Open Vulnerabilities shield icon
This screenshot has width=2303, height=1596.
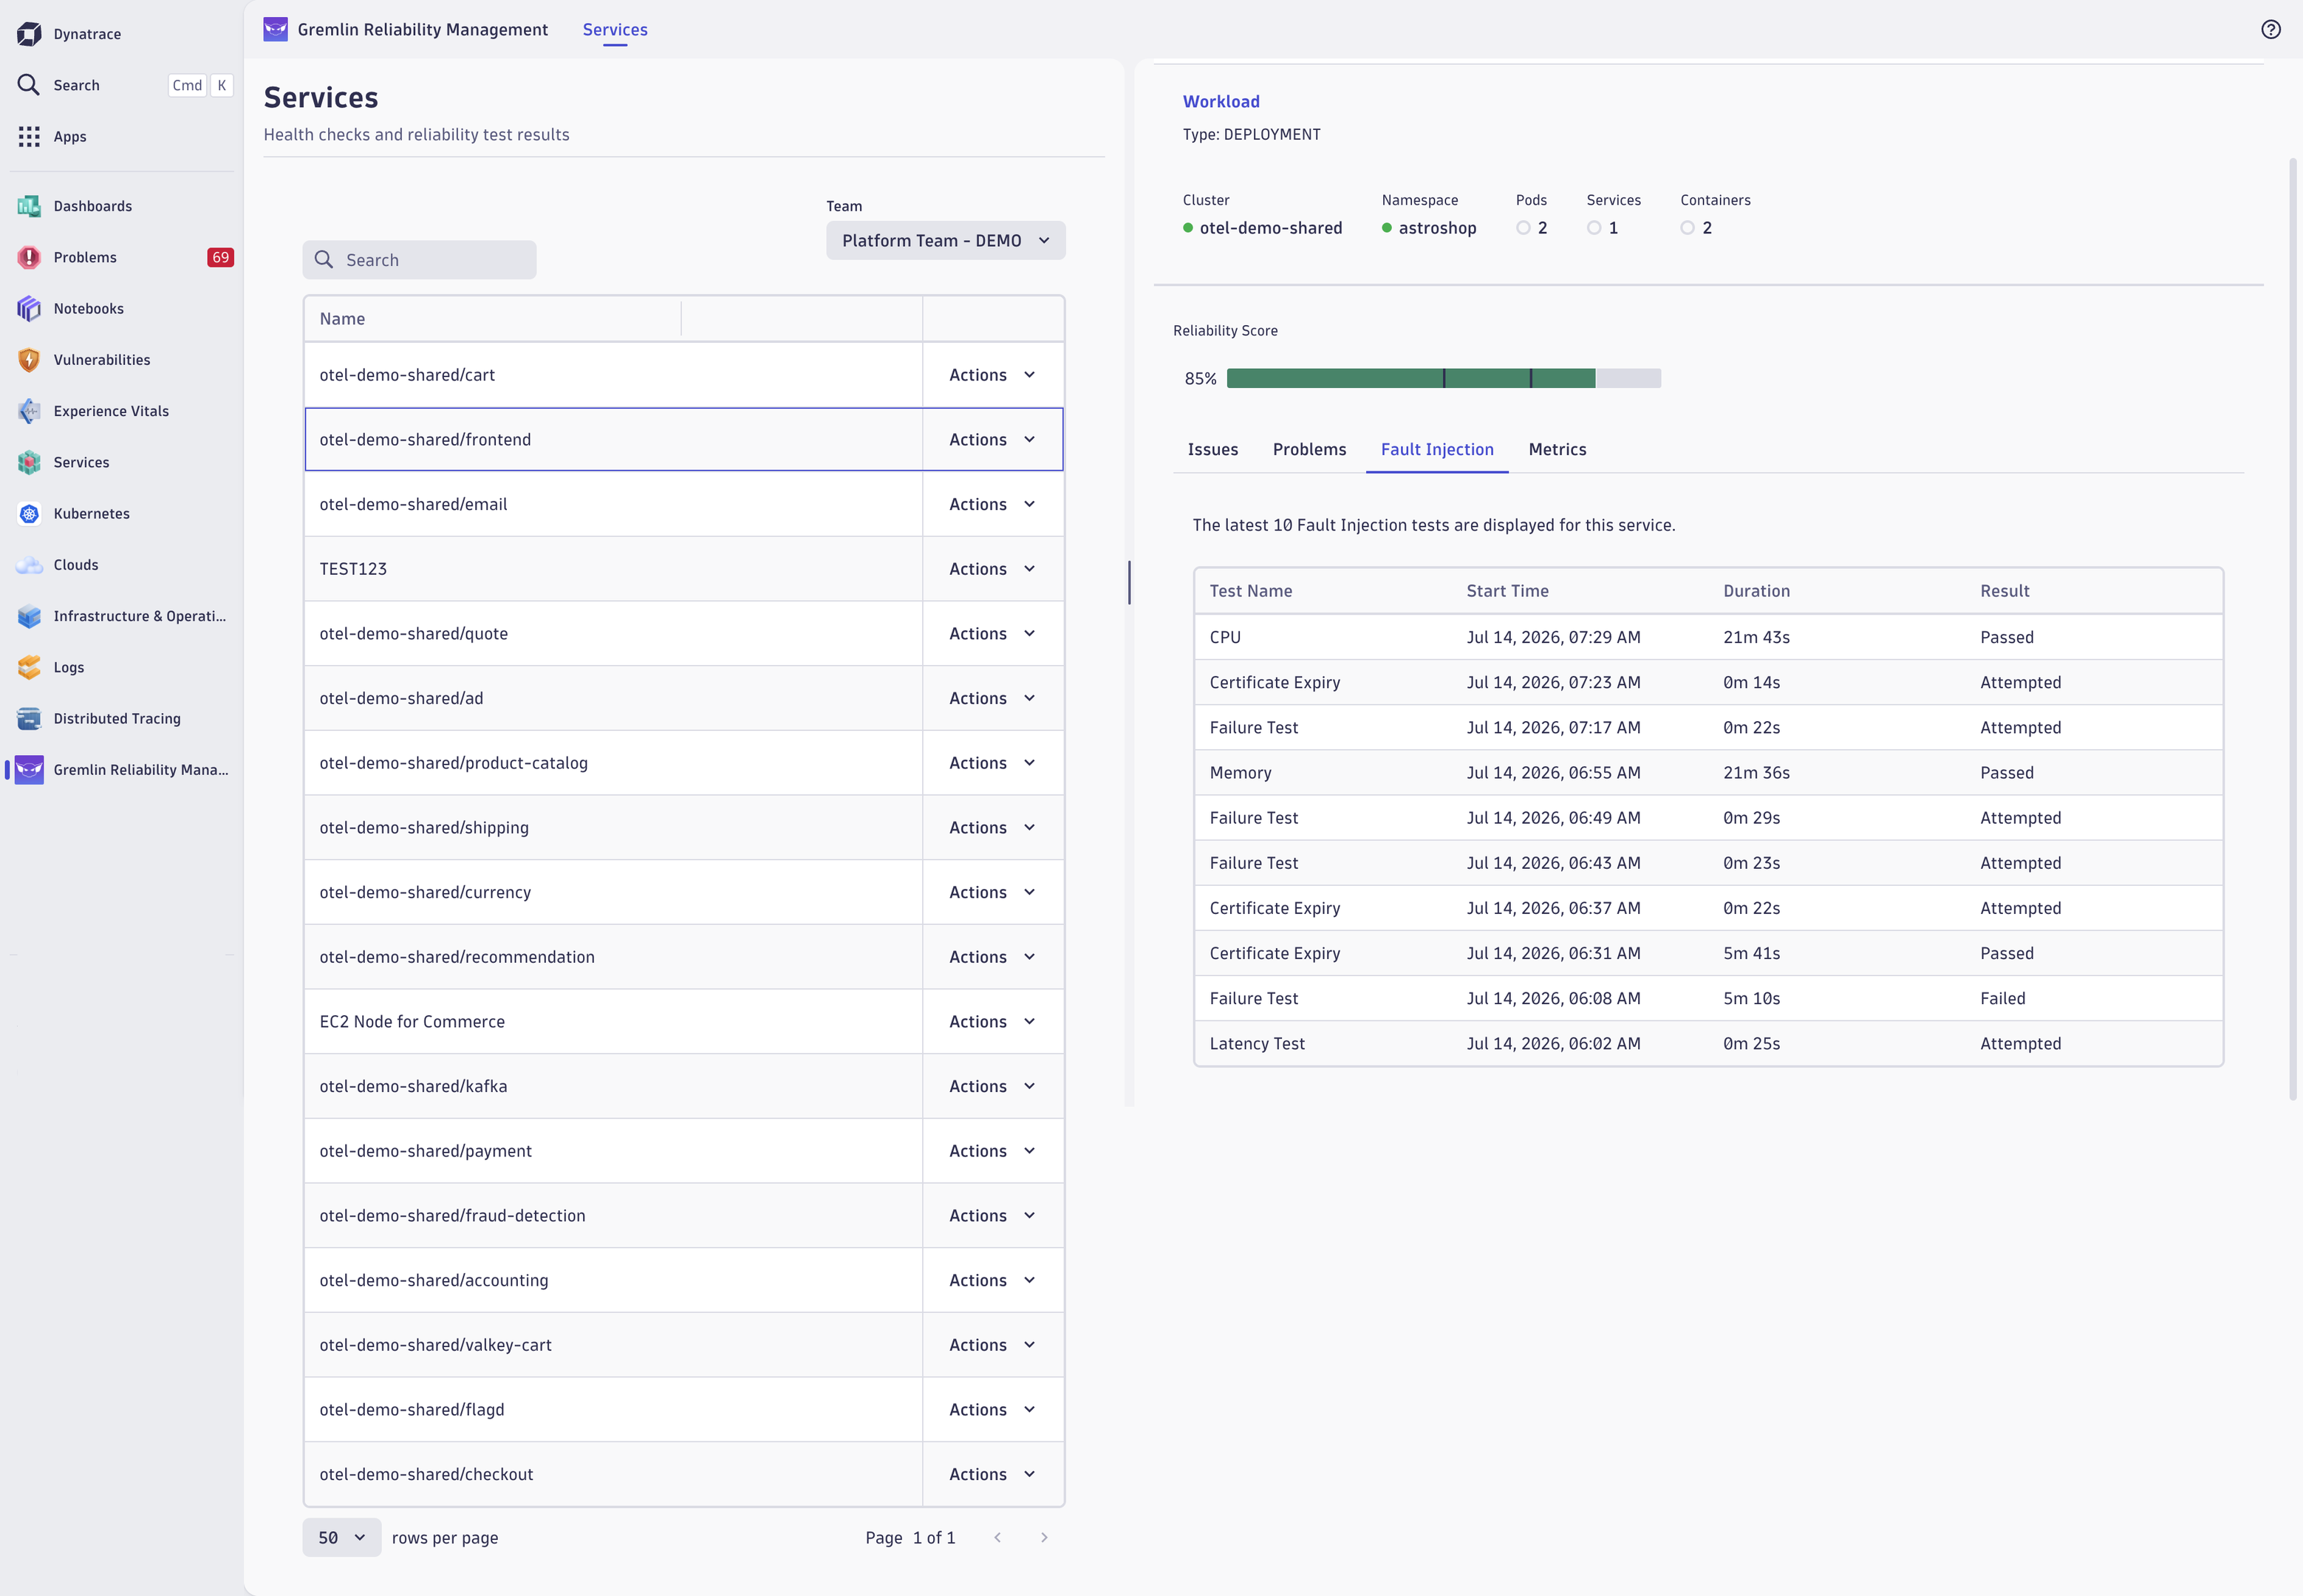[x=29, y=360]
